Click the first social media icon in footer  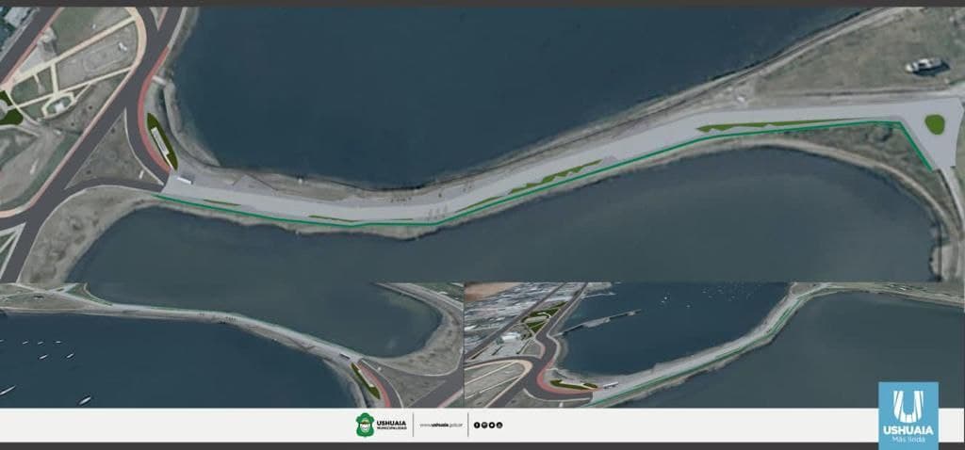(x=477, y=426)
